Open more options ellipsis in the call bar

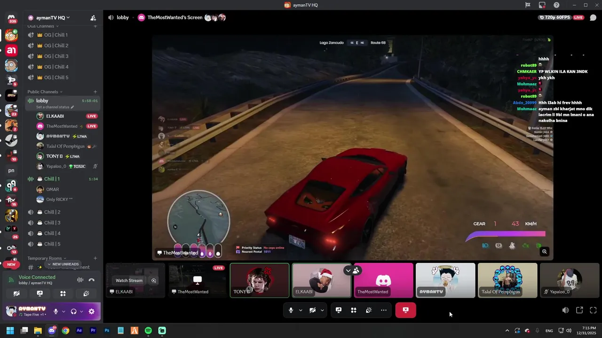coord(384,310)
